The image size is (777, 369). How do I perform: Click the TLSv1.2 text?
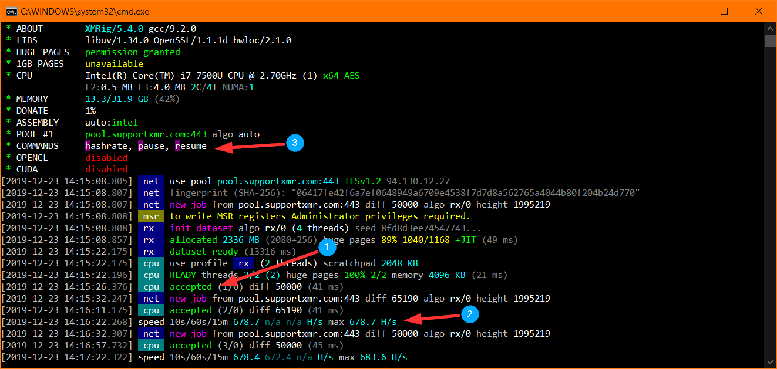click(x=362, y=181)
